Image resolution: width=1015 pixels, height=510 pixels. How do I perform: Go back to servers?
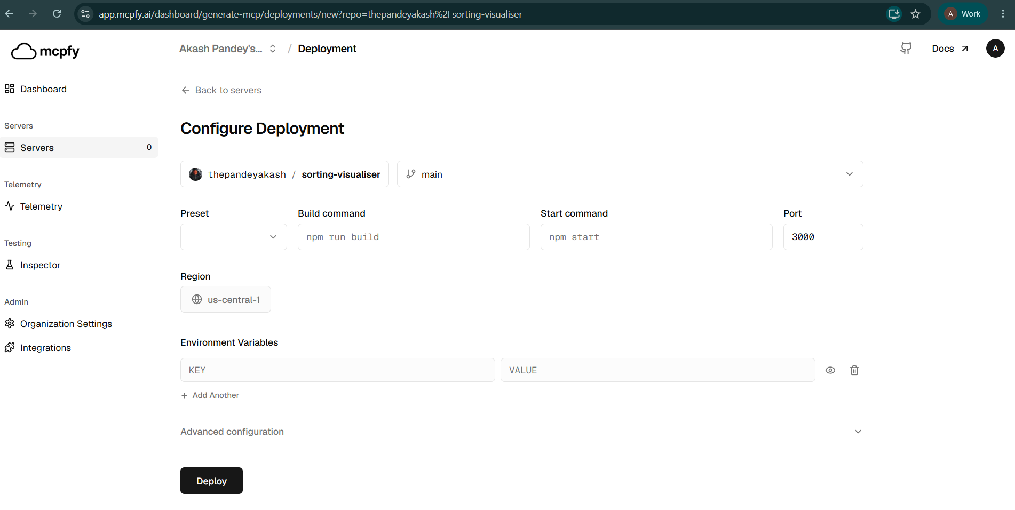tap(221, 90)
